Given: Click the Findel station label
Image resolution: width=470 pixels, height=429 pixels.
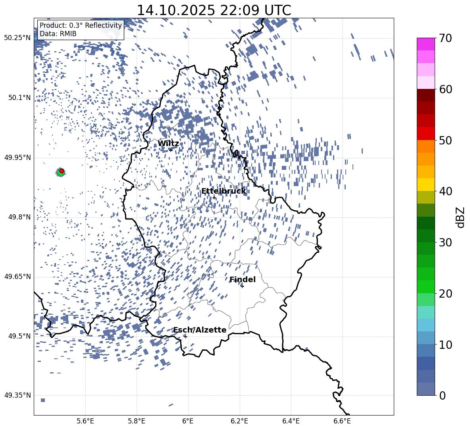Looking at the screenshot, I should (x=243, y=279).
